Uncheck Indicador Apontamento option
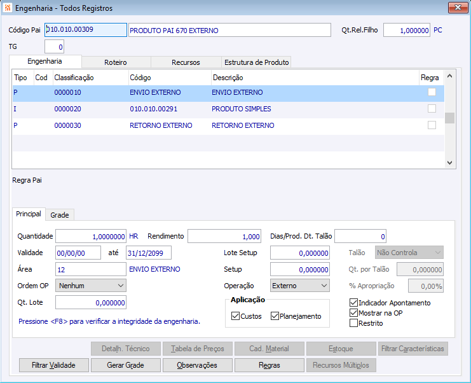This screenshot has height=383, width=471. 354,303
